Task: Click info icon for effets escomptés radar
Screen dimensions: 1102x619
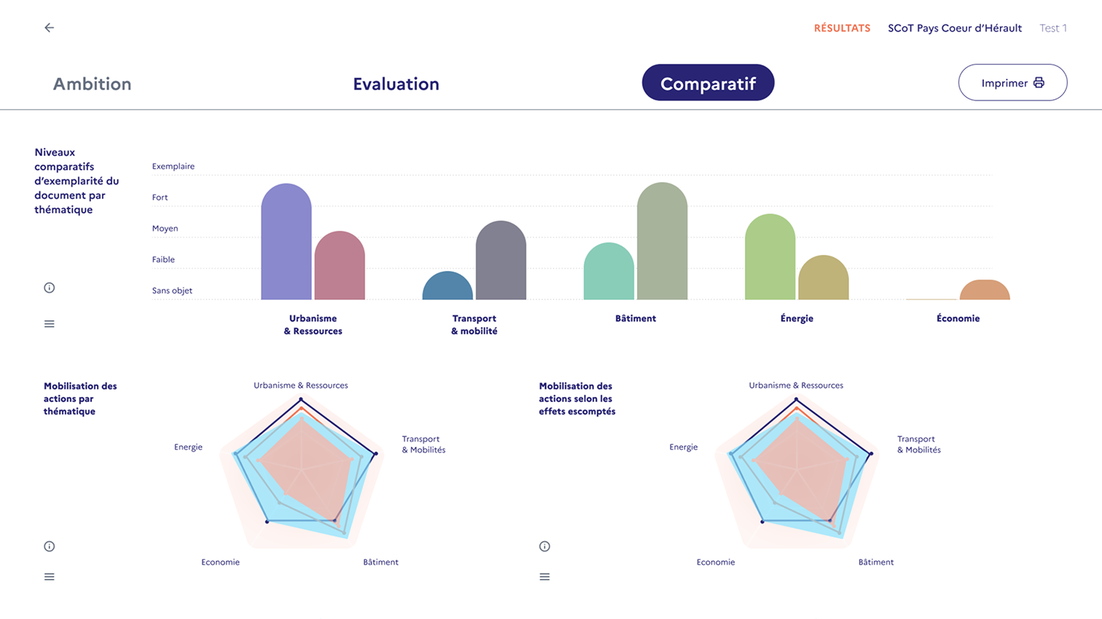Action: [x=544, y=546]
